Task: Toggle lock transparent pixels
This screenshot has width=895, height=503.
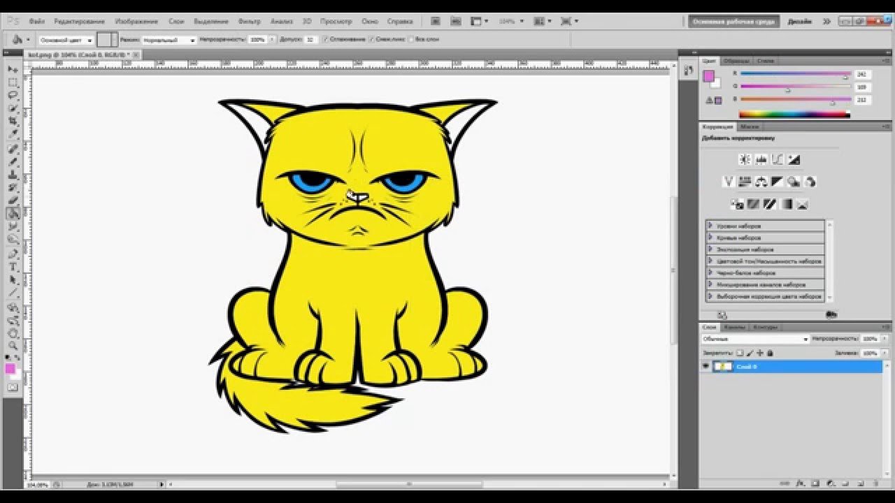Action: click(740, 353)
